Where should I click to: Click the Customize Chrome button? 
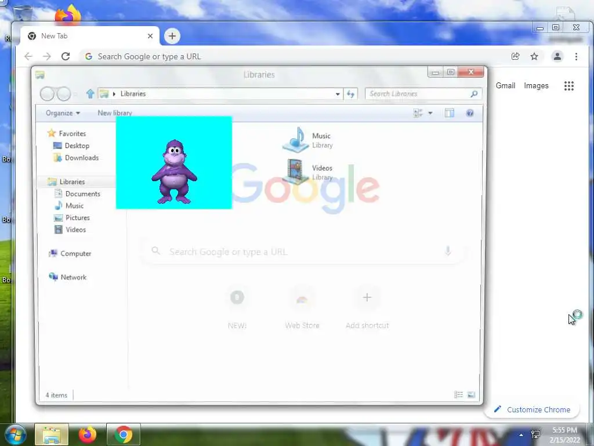tap(532, 409)
